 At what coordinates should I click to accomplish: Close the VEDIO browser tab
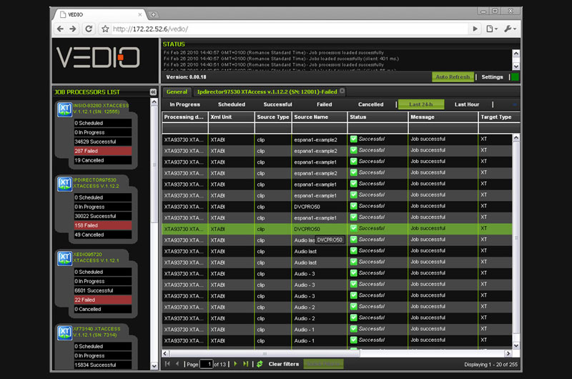pyautogui.click(x=139, y=14)
